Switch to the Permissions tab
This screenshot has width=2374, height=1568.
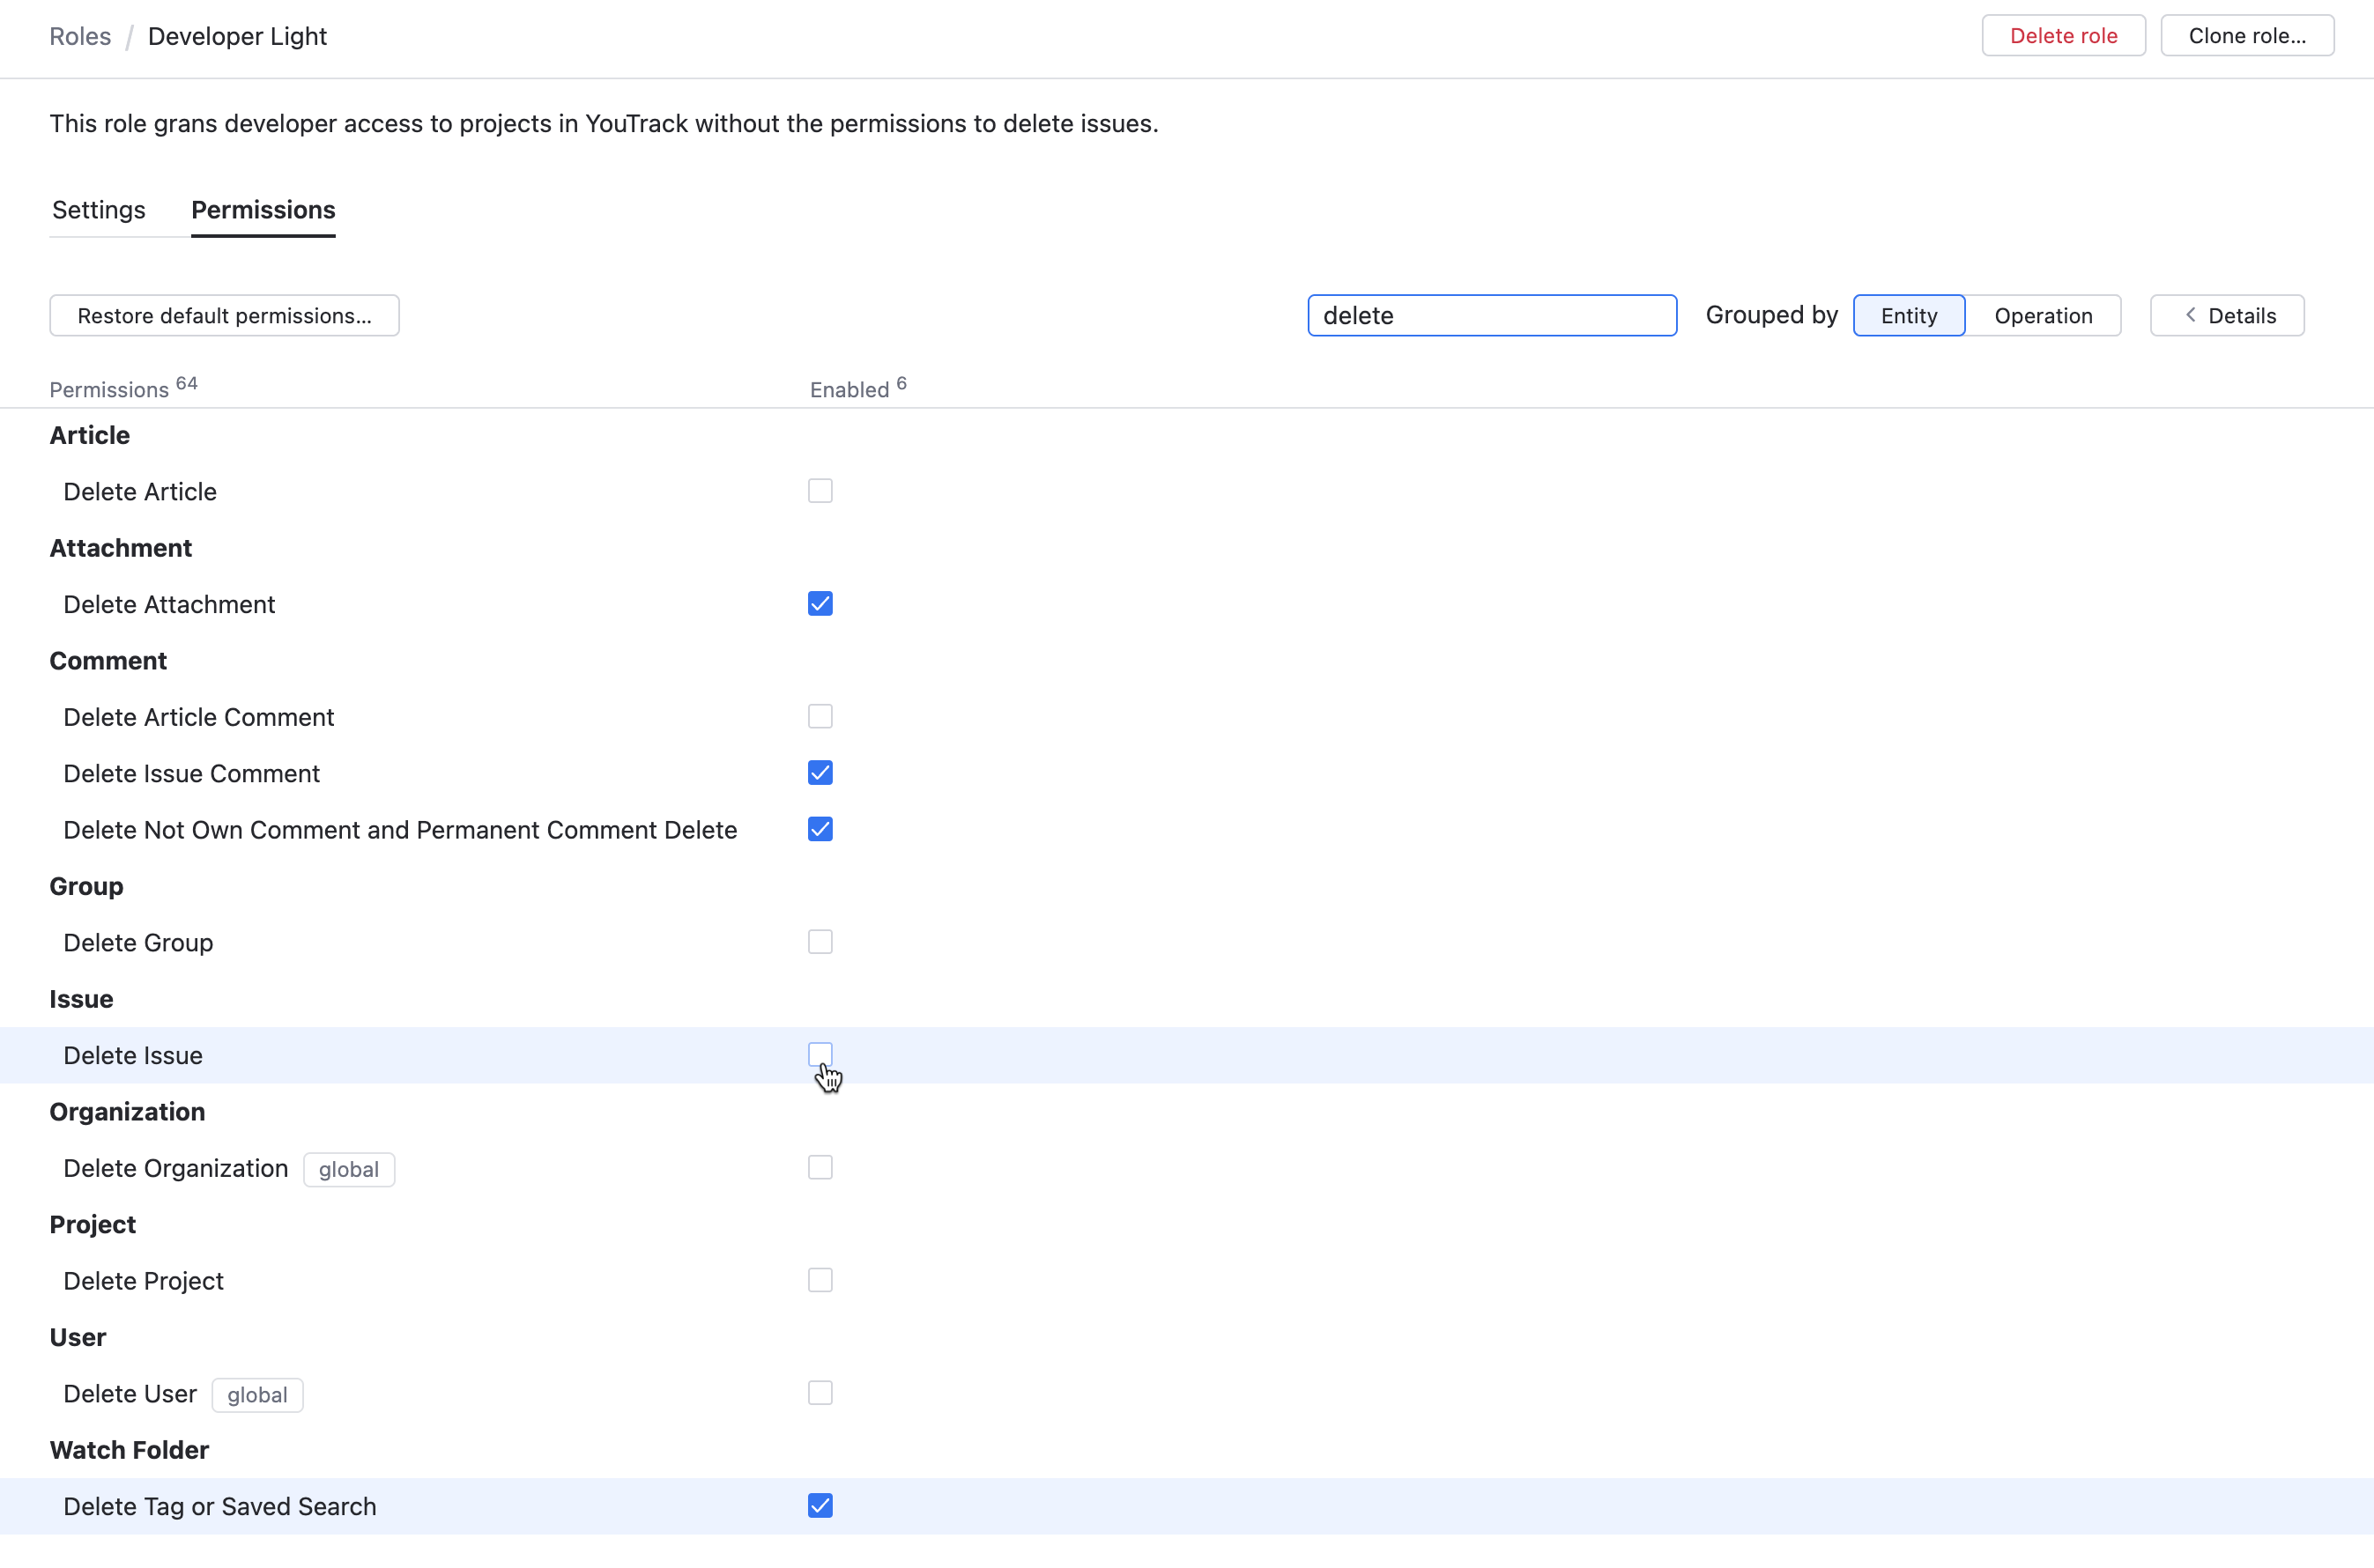tap(263, 210)
